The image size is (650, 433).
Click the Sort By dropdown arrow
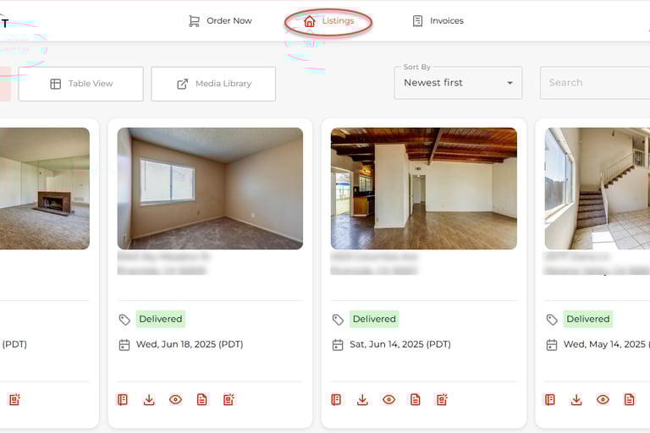(510, 83)
